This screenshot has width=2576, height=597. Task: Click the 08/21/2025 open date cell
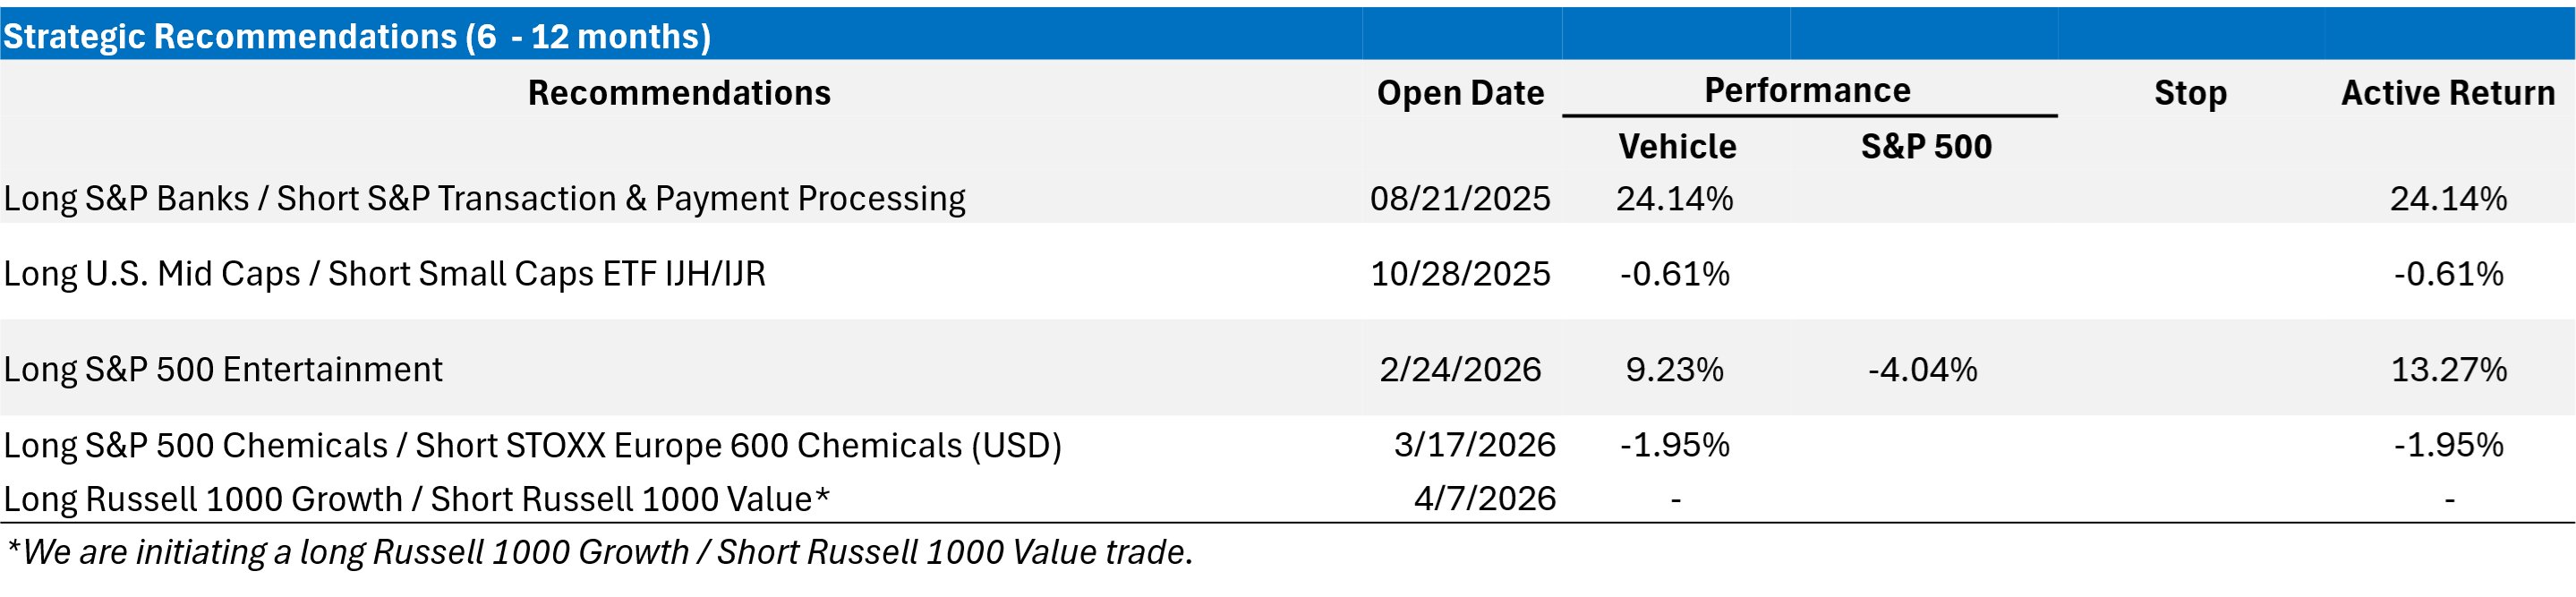pos(1460,199)
